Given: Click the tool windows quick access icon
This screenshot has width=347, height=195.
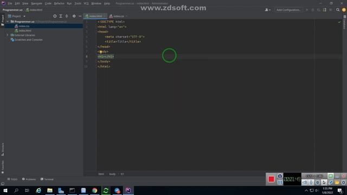Looking at the screenshot, I should point(3,184).
